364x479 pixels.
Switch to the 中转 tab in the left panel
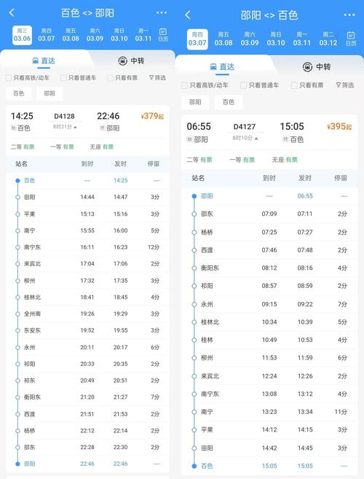131,61
